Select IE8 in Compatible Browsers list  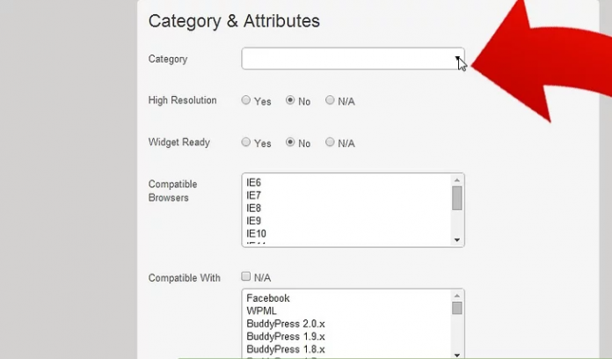[x=253, y=208]
